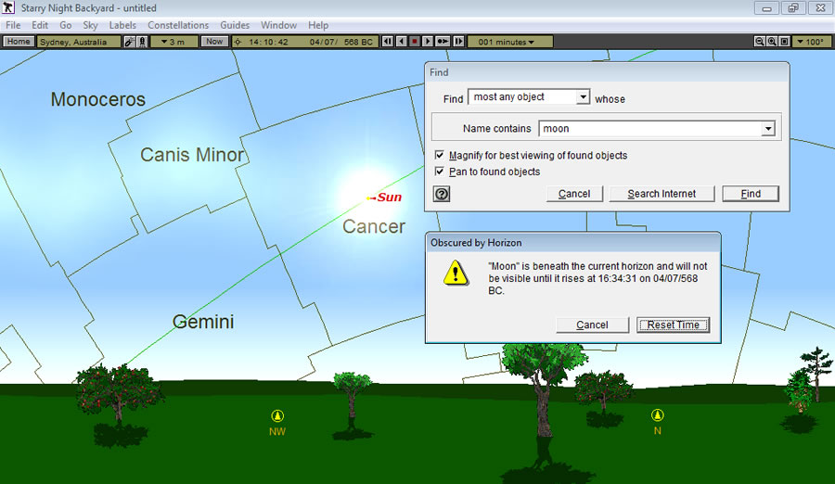Click the 568 BC year value
Viewport: 835px width, 484px height.
[x=358, y=42]
